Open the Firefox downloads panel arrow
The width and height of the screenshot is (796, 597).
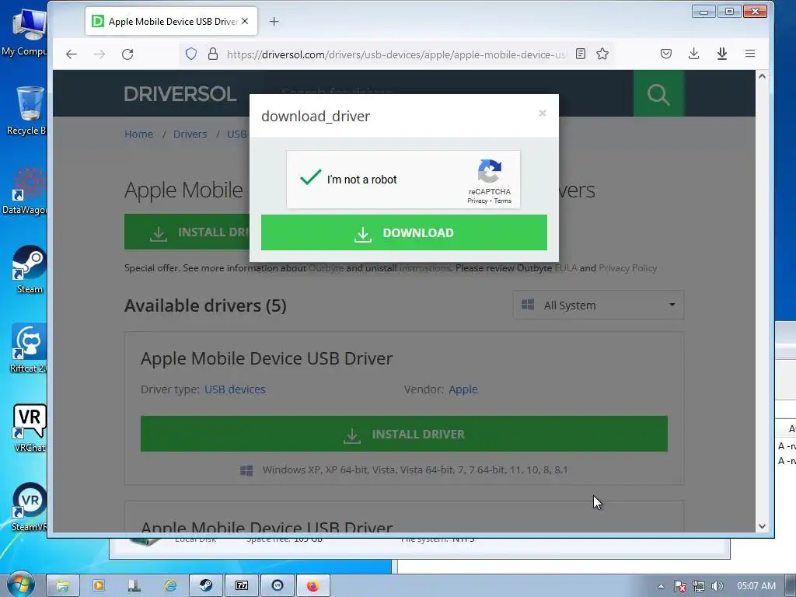[694, 54]
